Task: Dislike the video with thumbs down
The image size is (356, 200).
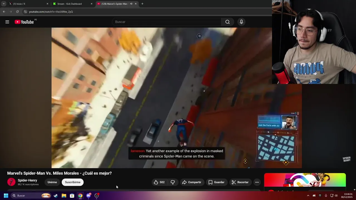Action: (x=173, y=182)
